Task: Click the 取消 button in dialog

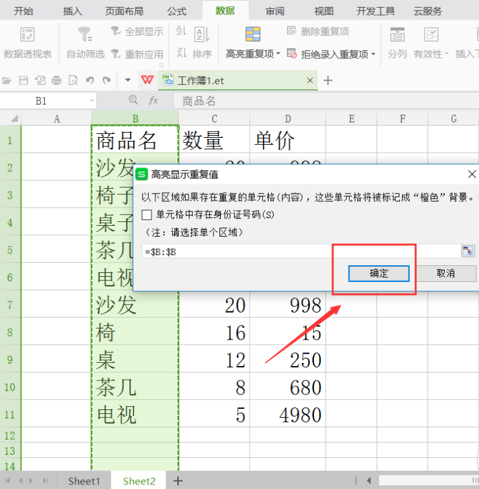Action: pyautogui.click(x=445, y=274)
